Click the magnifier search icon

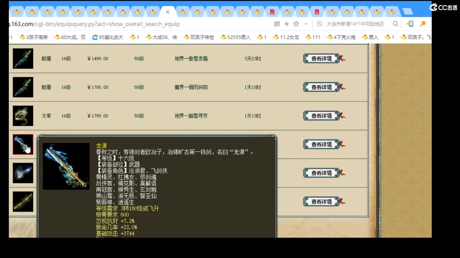395,24
